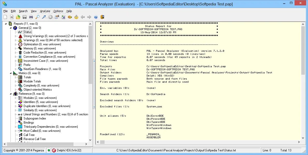Viewport: 308px width, 155px height.
Task: Open the Analysis menu
Action: coord(45,11)
